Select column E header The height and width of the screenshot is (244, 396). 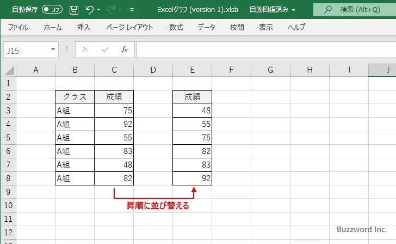[x=192, y=70]
